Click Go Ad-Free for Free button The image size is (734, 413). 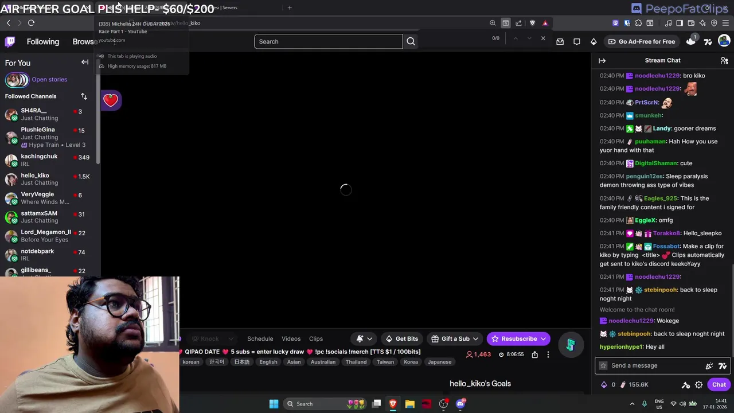coord(641,41)
